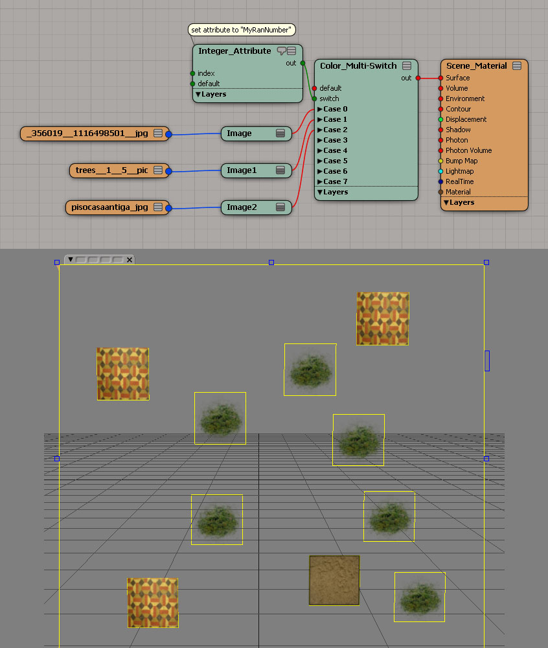This screenshot has width=548, height=648.
Task: Click the Bump Map port on Scene_Material
Action: click(440, 161)
